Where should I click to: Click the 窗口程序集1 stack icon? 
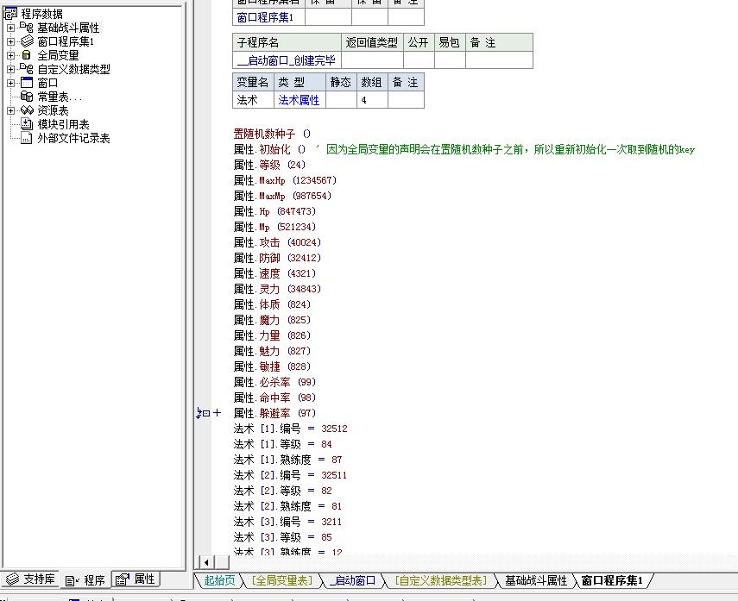[x=27, y=41]
